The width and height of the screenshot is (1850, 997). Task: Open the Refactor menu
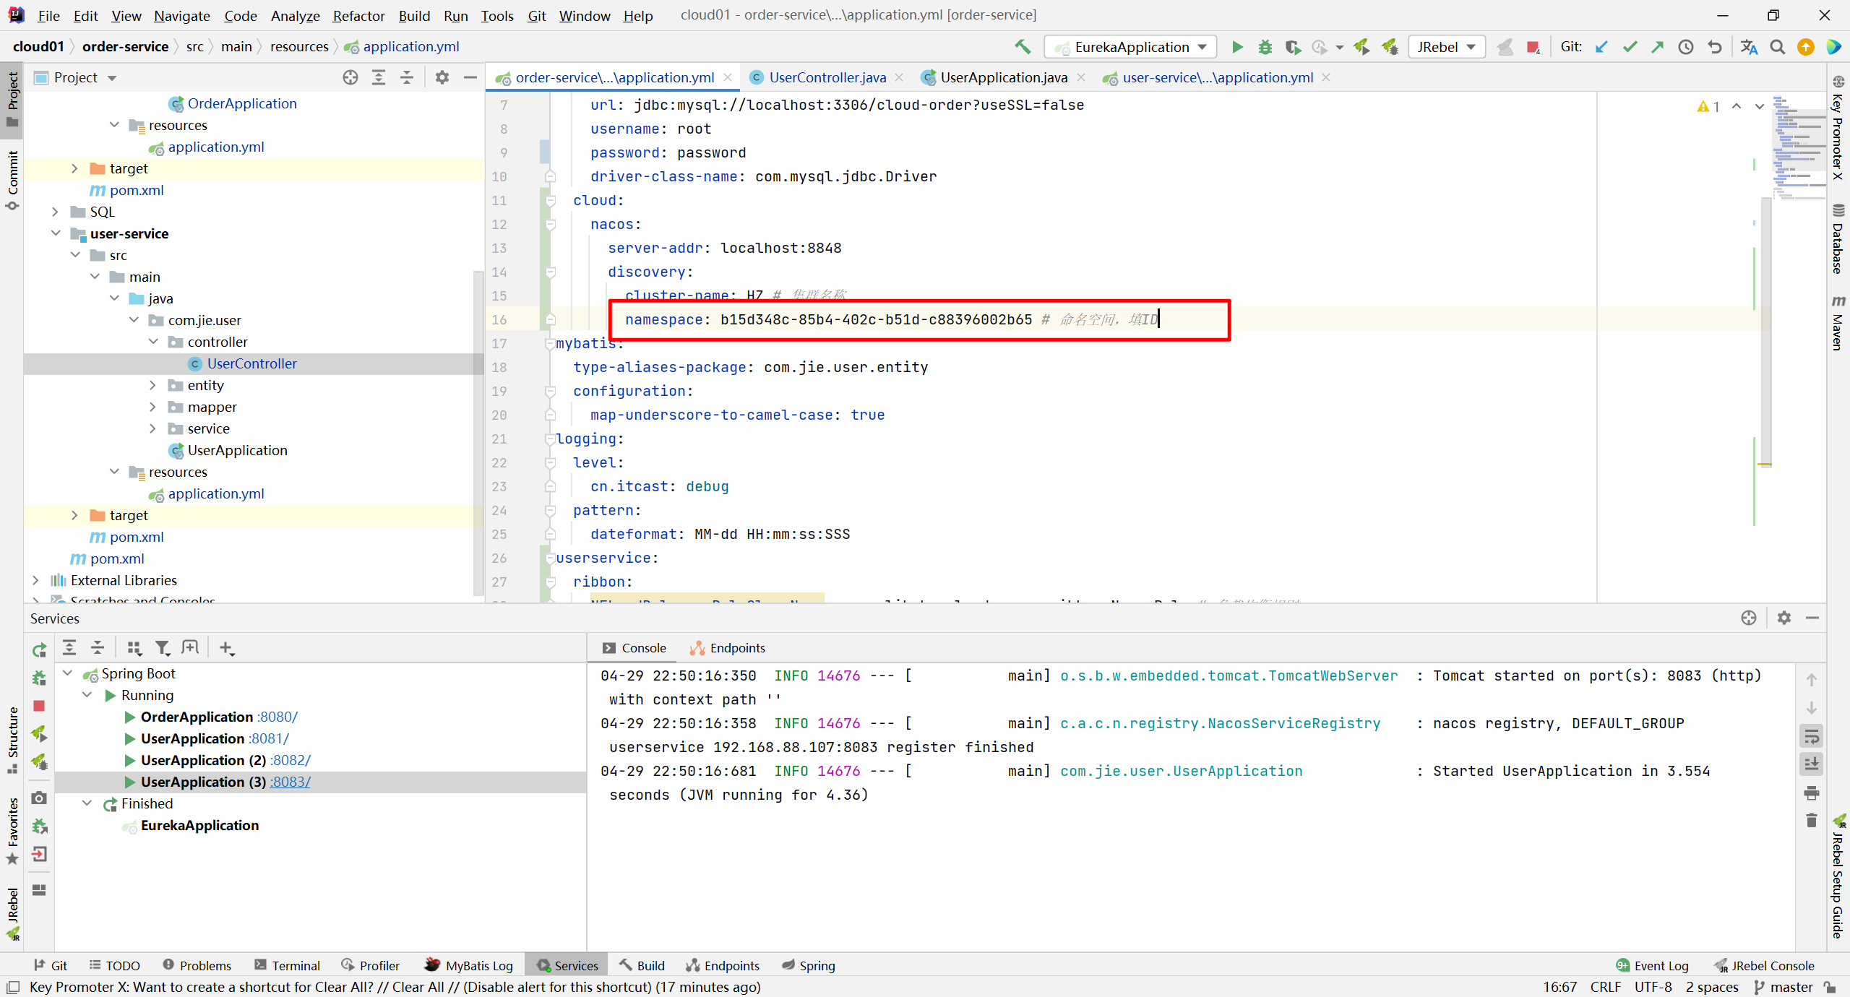click(358, 15)
